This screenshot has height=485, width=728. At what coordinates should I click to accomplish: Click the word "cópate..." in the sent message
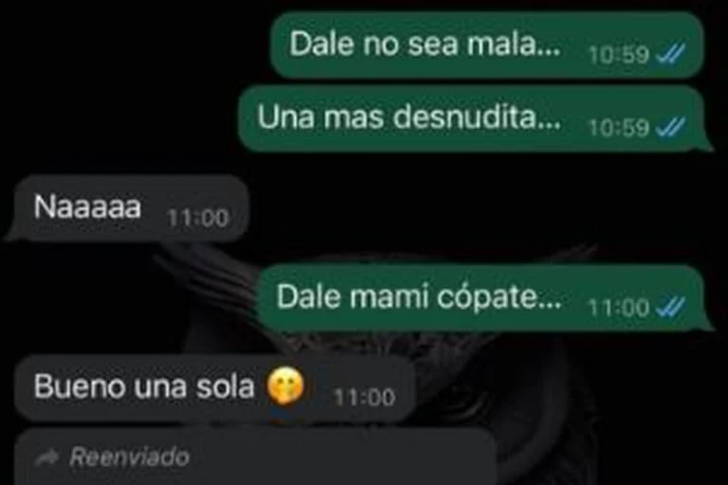click(x=500, y=297)
